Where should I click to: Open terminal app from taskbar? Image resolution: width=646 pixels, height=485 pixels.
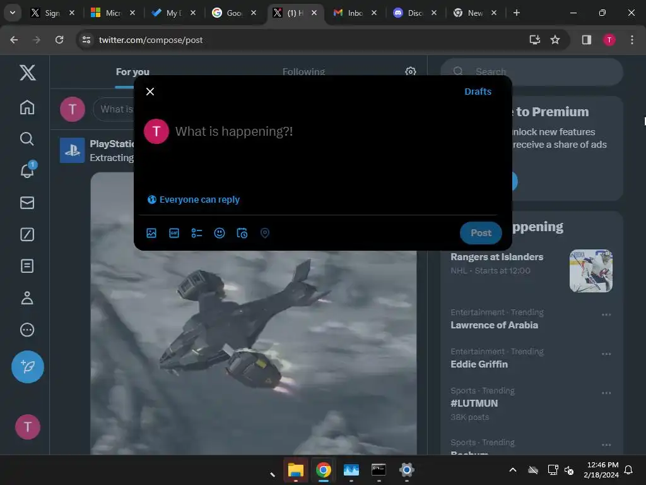(x=379, y=470)
